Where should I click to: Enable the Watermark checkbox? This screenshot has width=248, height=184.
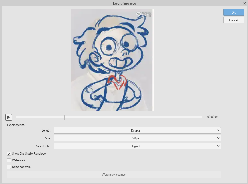tap(9, 160)
